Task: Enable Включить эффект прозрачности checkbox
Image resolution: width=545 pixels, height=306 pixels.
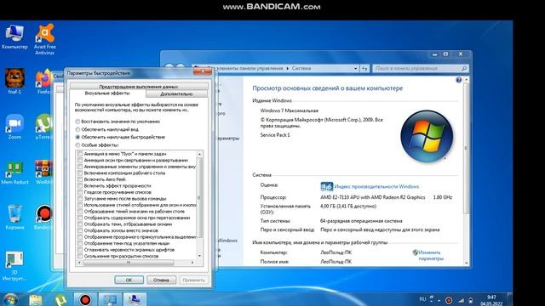Action: pyautogui.click(x=80, y=186)
